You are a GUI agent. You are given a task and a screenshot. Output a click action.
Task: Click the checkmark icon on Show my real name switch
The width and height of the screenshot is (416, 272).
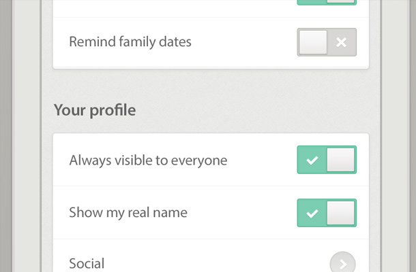[x=312, y=214]
